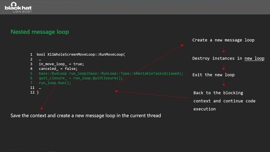Click the closing brace on line 12
Image resolution: width=270 pixels, height=152 pixels.
click(38, 92)
